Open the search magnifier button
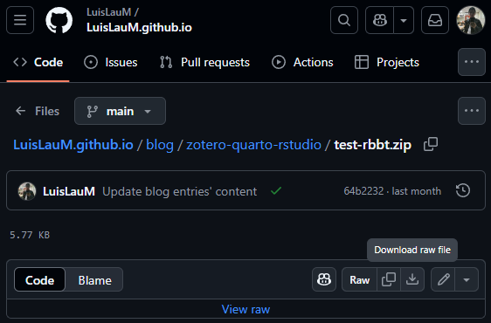491x323 pixels. [x=344, y=20]
